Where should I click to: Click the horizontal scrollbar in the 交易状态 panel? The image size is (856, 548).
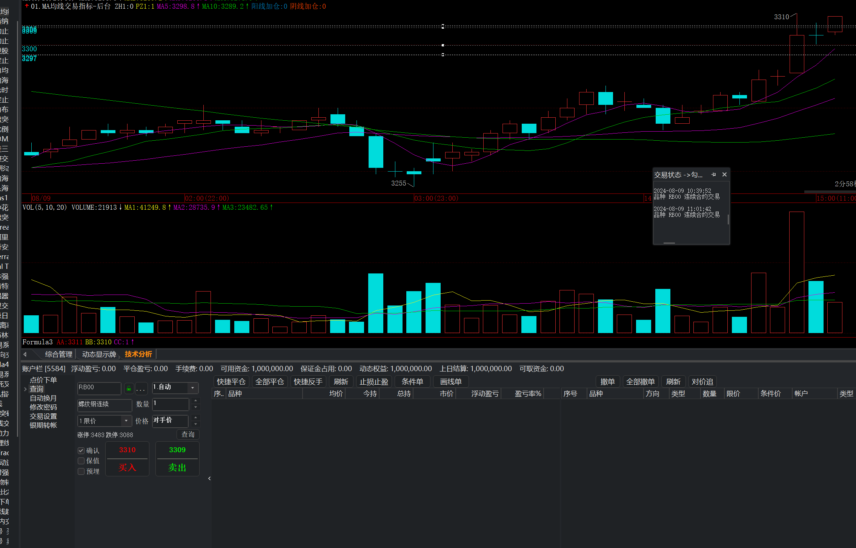pyautogui.click(x=669, y=243)
